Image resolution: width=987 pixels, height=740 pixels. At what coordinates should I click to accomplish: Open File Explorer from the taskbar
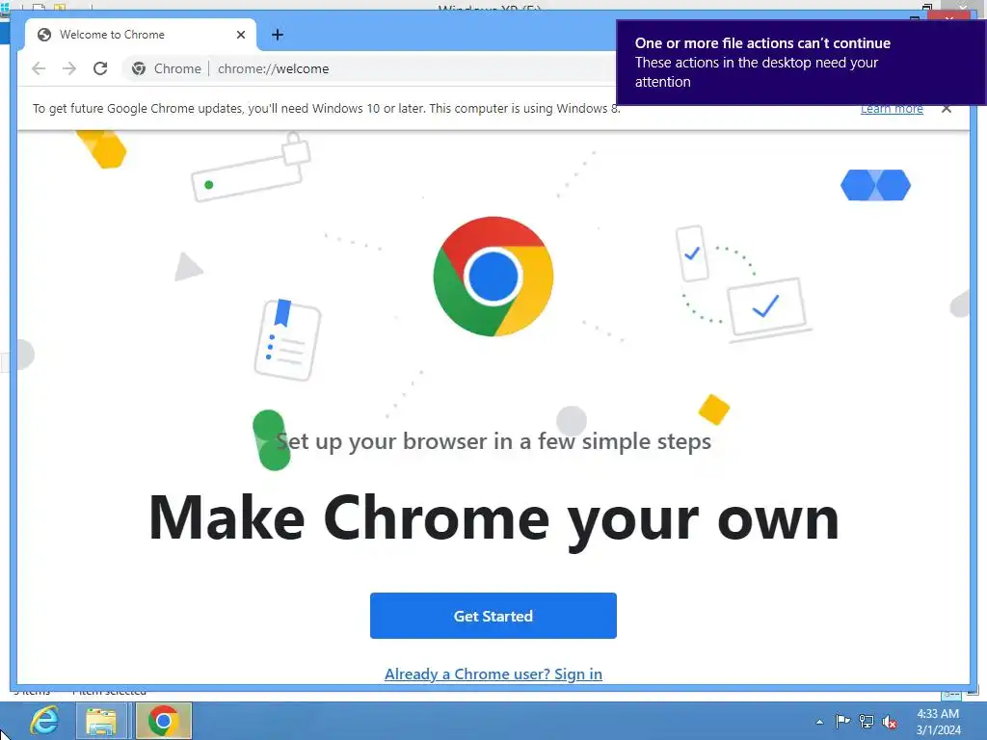pyautogui.click(x=100, y=721)
